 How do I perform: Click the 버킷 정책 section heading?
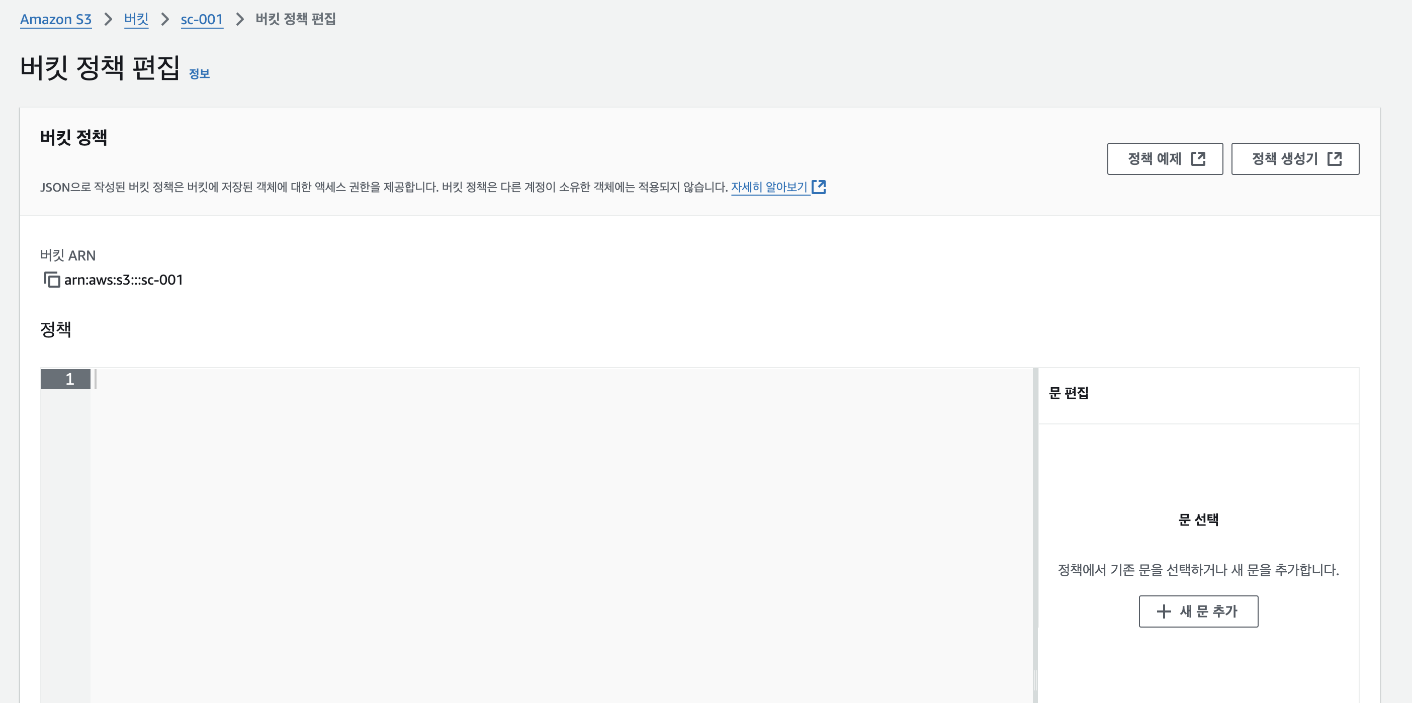click(x=73, y=137)
